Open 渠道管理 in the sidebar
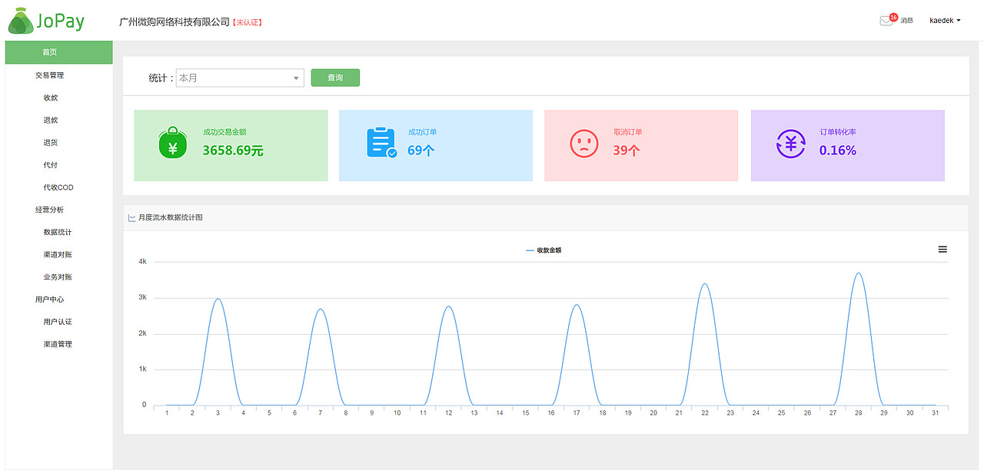 58,344
